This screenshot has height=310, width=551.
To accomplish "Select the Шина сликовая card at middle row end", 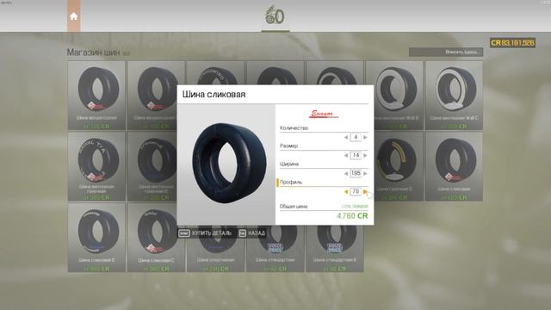I will [x=454, y=166].
